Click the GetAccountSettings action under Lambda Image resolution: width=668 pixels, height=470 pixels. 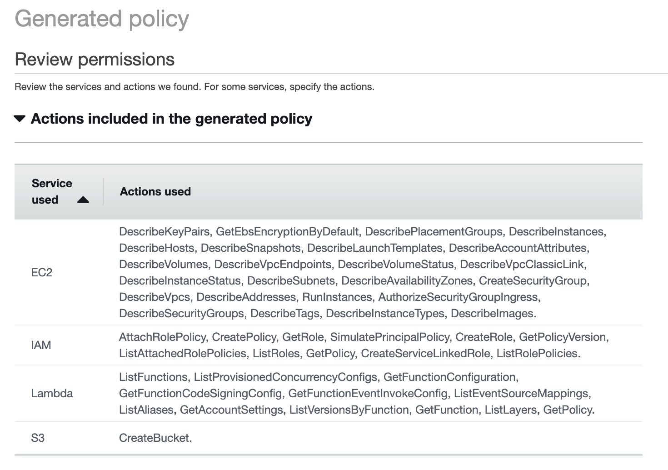coord(232,410)
